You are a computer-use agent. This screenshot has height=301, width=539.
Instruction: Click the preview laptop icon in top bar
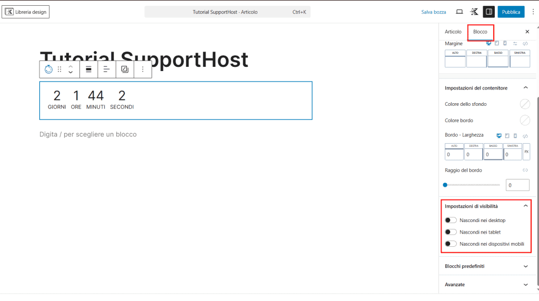459,12
